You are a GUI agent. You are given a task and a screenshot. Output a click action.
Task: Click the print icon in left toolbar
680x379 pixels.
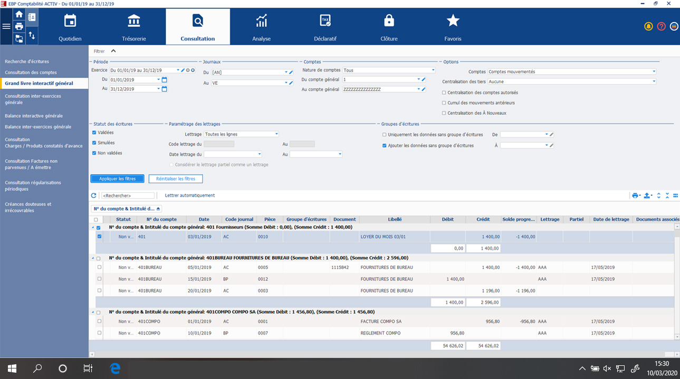click(19, 27)
